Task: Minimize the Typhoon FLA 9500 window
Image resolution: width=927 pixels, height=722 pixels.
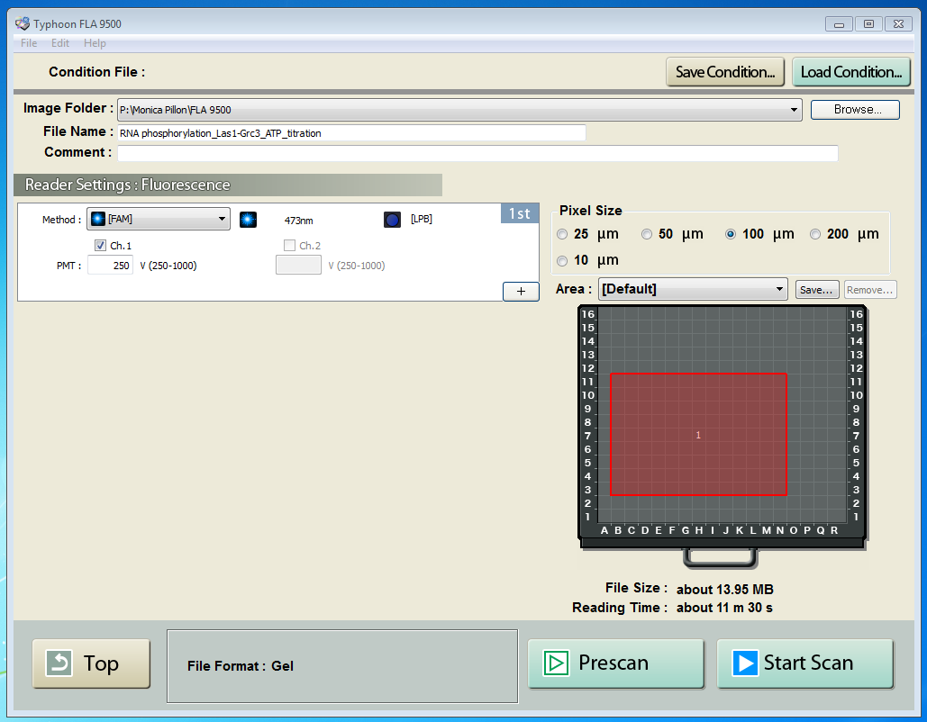Action: pos(839,24)
